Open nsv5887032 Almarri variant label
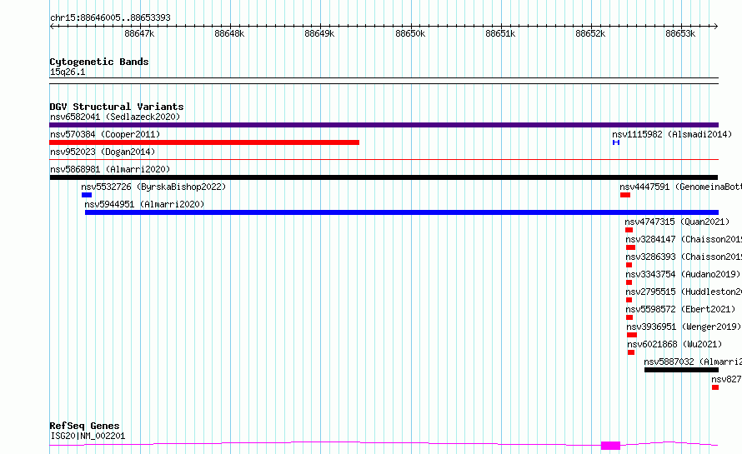The height and width of the screenshot is (454, 742). pyautogui.click(x=693, y=362)
